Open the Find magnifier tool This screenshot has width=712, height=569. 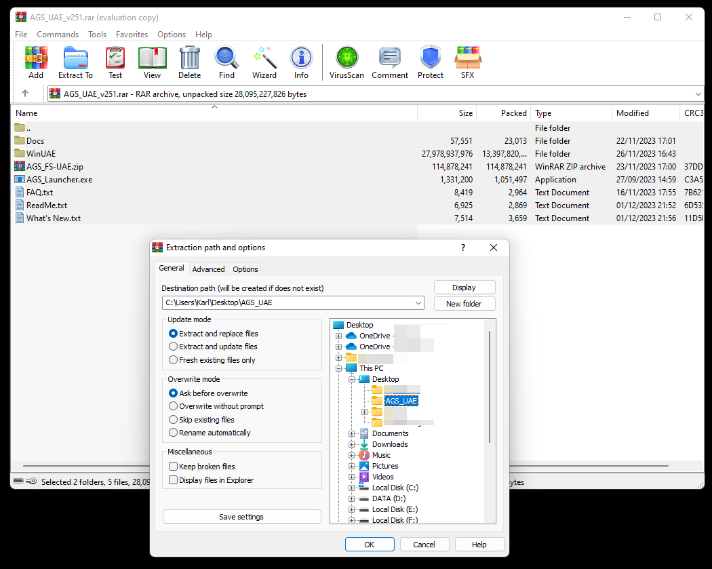(226, 62)
